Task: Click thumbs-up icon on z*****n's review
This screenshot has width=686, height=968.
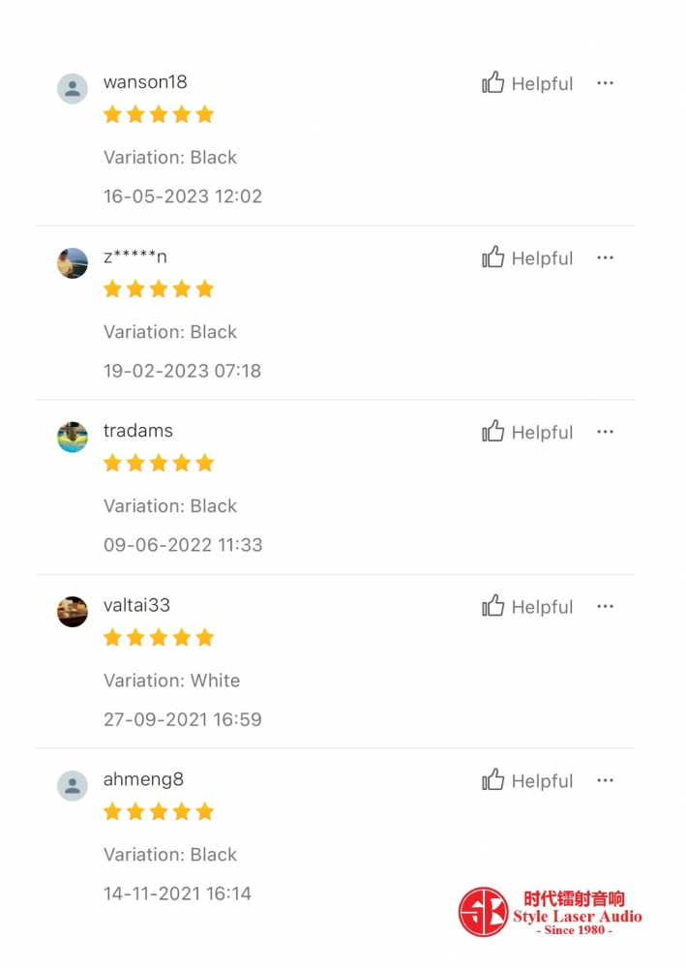Action: 492,257
